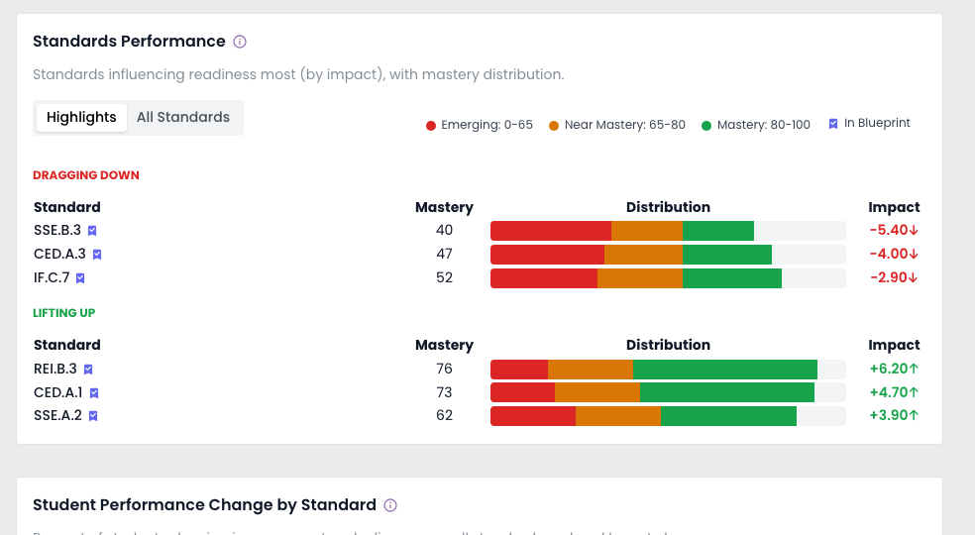975x535 pixels.
Task: Click blueprint icon beside IF.C.7
Action: point(80,278)
